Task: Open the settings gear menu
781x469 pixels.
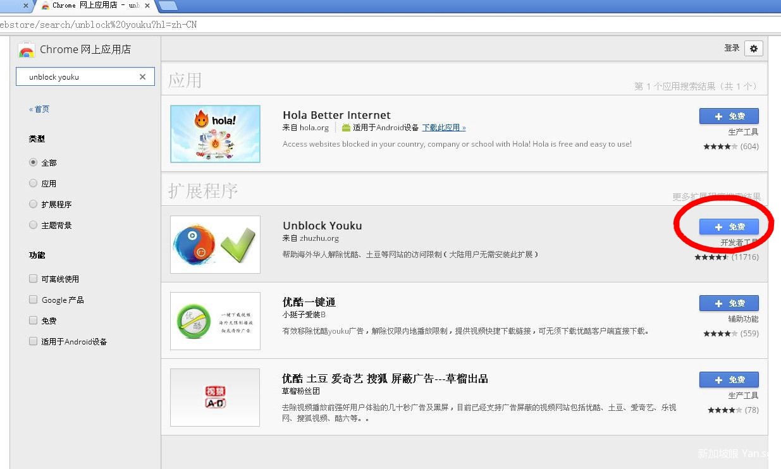Action: point(753,49)
